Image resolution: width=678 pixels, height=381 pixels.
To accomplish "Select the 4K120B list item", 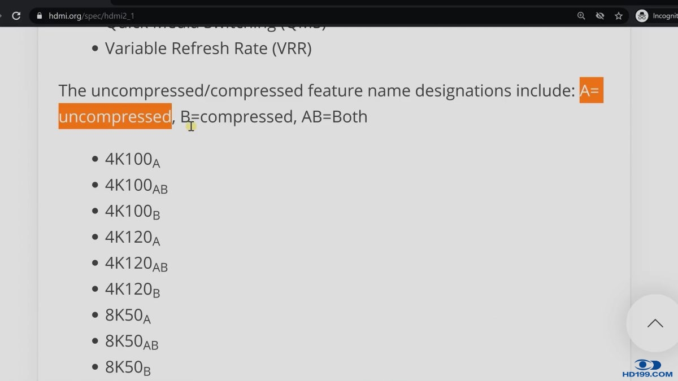I will coord(132,290).
